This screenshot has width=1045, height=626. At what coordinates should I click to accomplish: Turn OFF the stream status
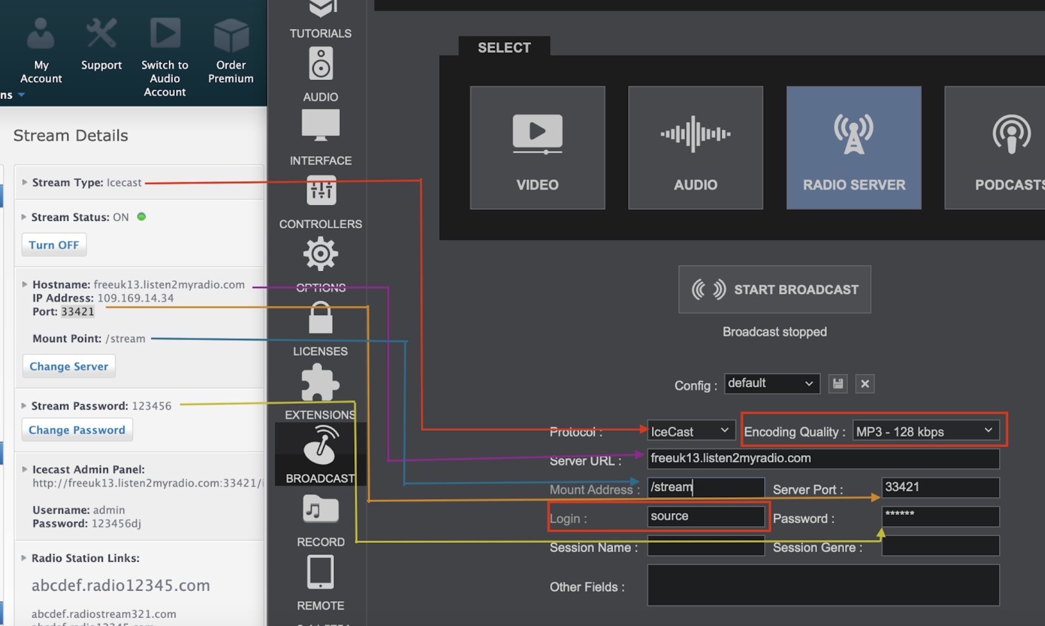(x=54, y=245)
